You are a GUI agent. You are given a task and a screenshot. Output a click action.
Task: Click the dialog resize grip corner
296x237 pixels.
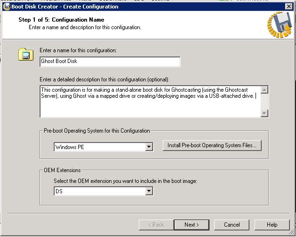tap(292, 233)
